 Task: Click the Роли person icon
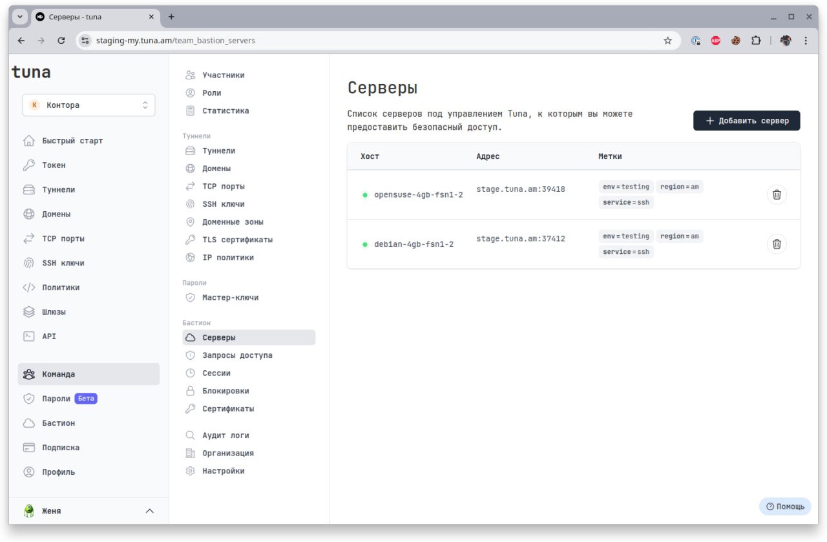point(190,93)
